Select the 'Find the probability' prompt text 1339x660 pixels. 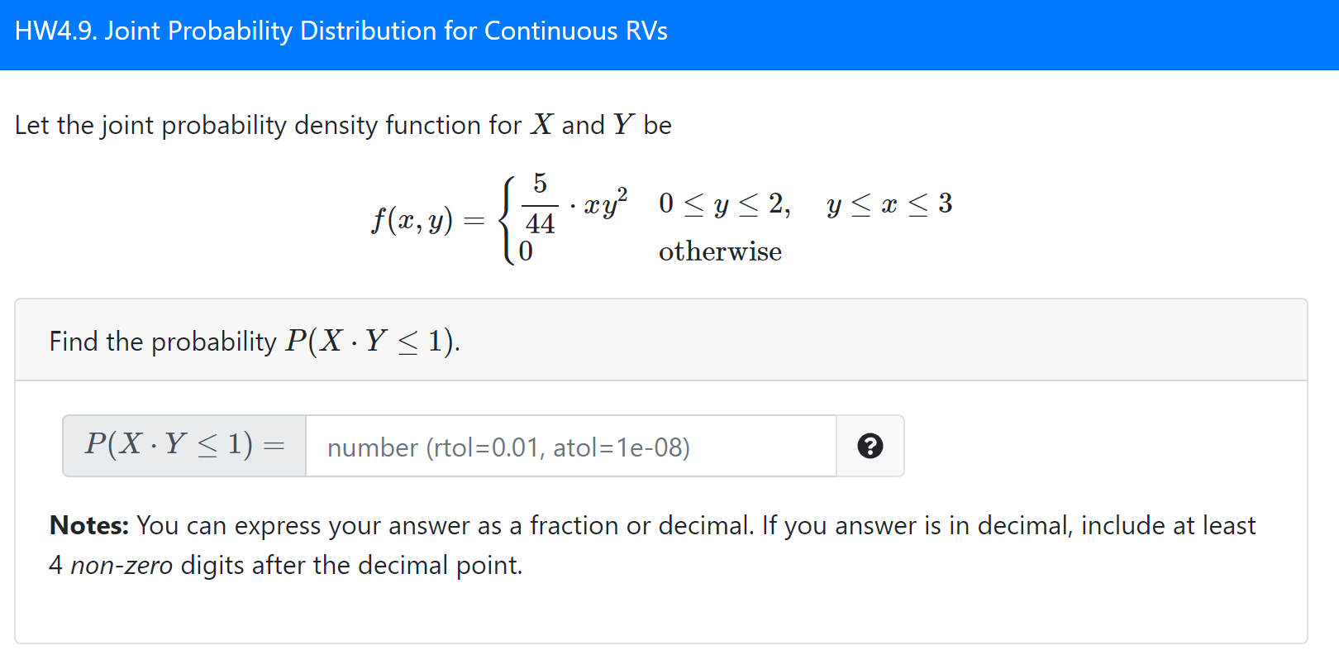(x=254, y=341)
